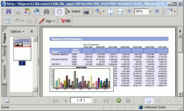
Task: Click the Balance By Region bar chart
Action: coord(82,79)
